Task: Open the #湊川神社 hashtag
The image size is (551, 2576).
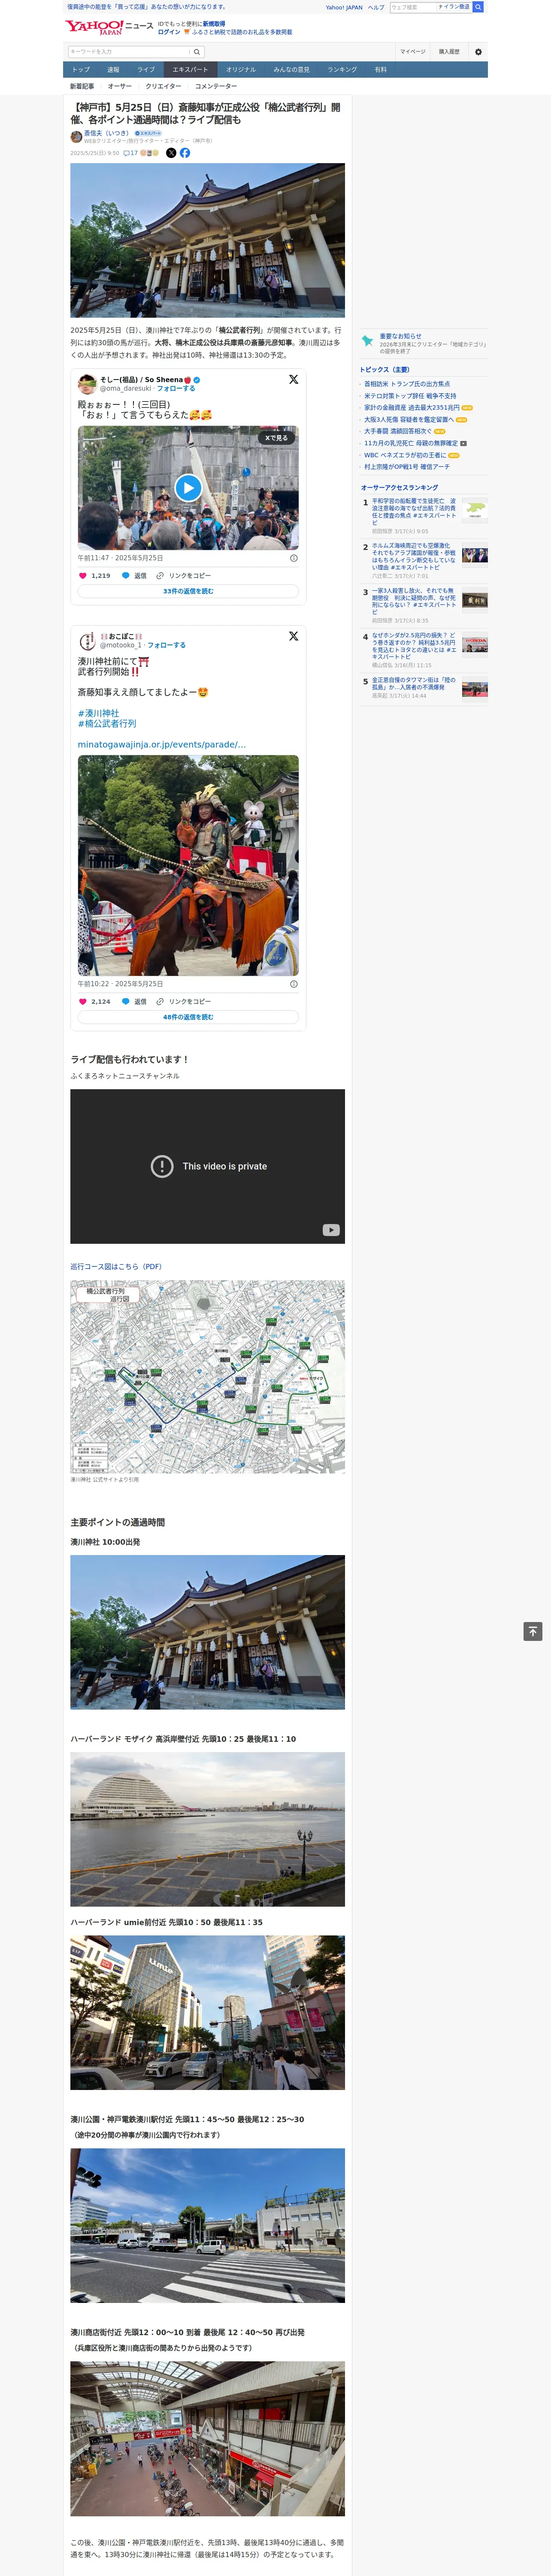Action: click(x=98, y=713)
